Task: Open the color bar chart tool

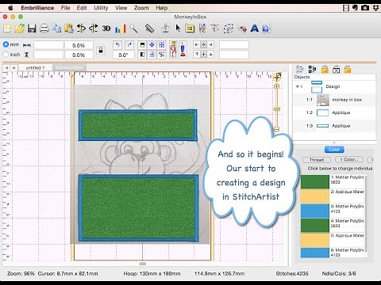Action: 120,28
